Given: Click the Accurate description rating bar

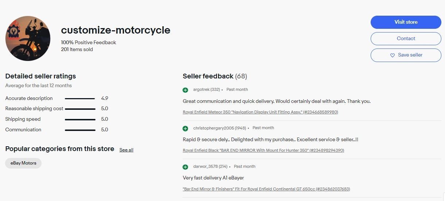Looking at the screenshot, I should (x=80, y=98).
